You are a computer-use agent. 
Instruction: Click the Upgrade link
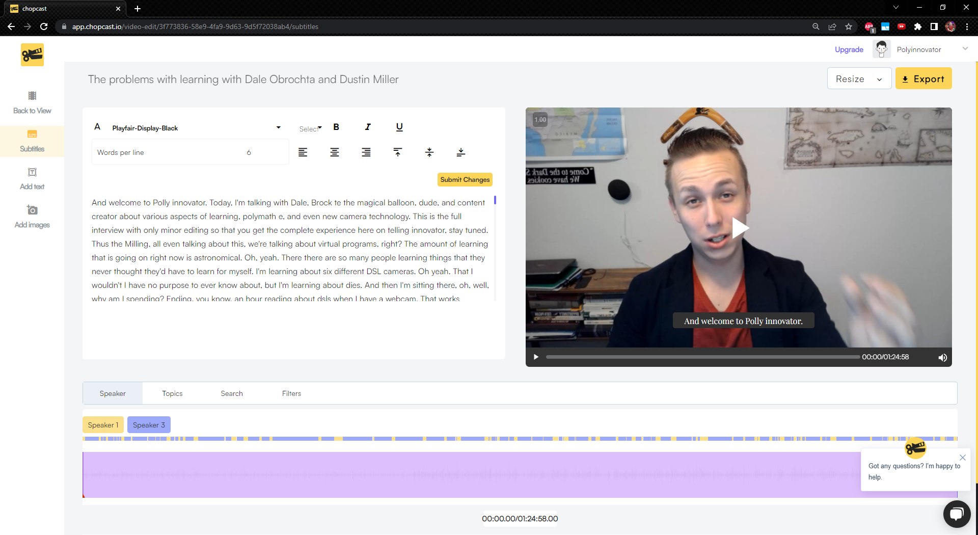849,49
